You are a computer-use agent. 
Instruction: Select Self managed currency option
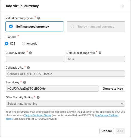(x=35, y=27)
